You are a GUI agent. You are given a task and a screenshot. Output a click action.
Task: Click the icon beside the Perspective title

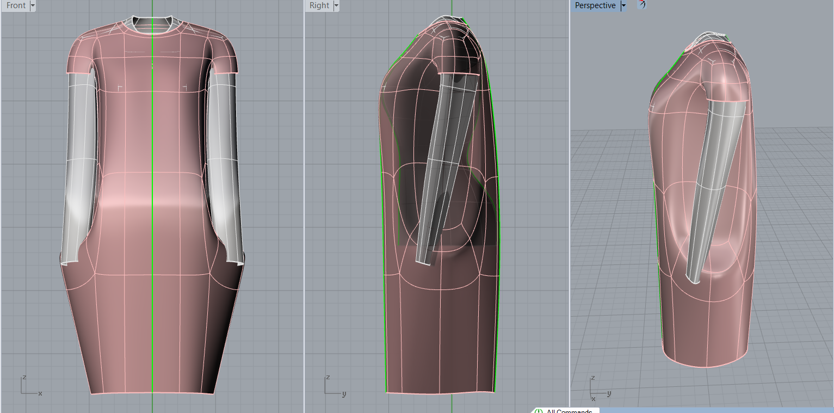[642, 5]
